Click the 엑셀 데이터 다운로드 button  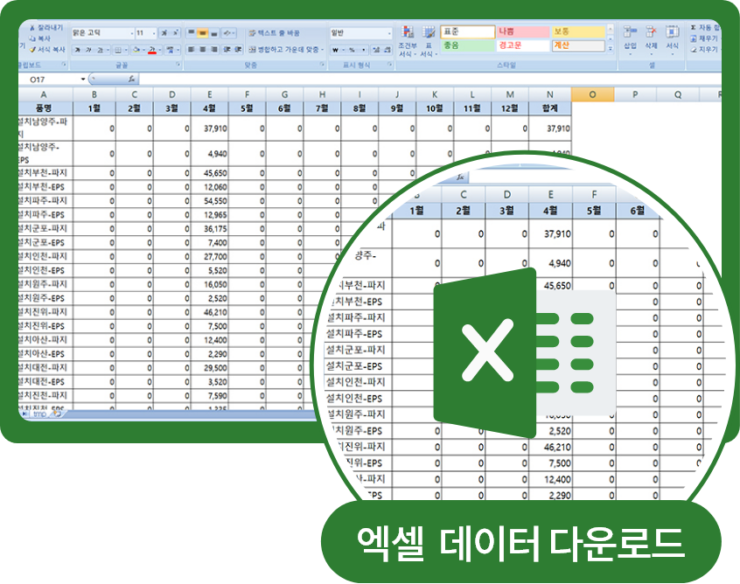click(x=521, y=543)
